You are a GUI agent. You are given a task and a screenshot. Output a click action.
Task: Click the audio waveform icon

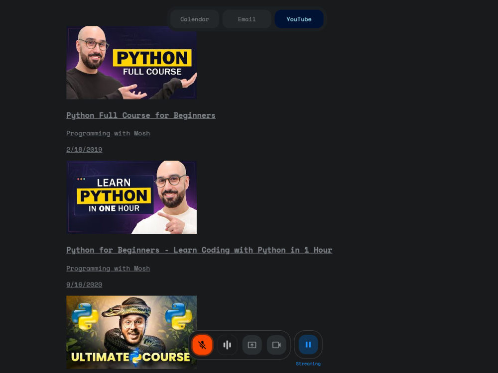click(227, 345)
